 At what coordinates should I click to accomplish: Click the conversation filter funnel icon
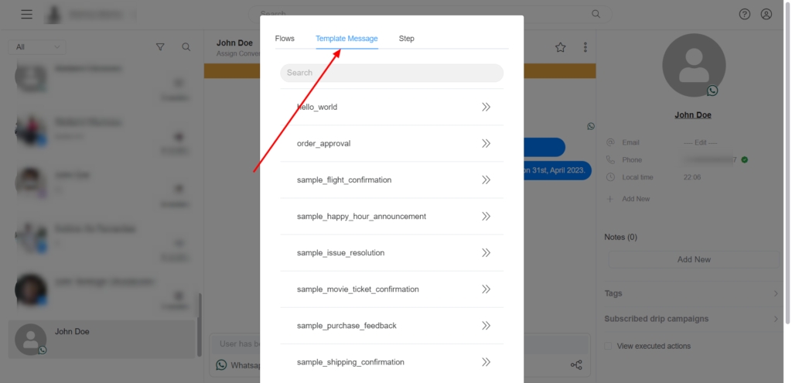[160, 47]
